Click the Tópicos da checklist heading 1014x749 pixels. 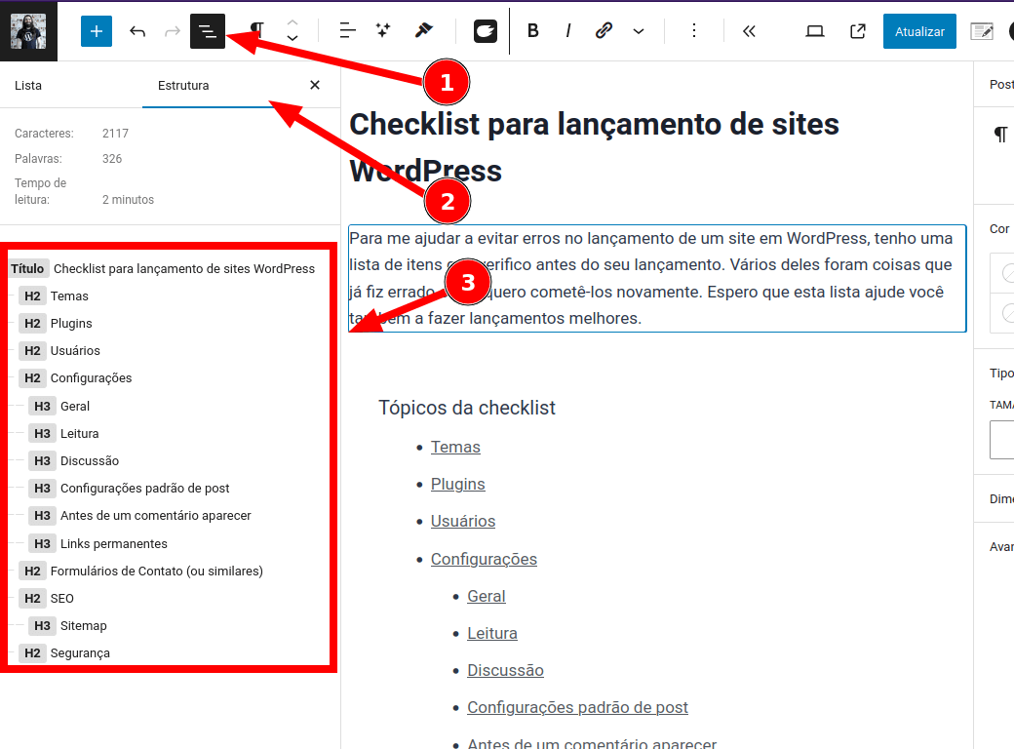(x=466, y=408)
